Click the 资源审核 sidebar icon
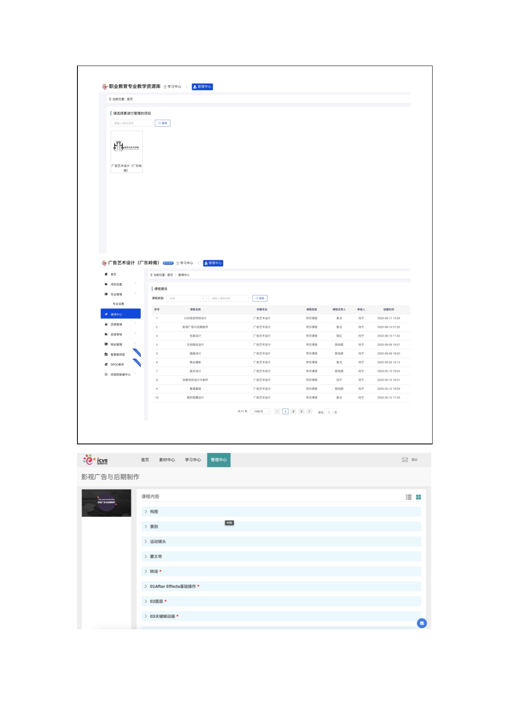The width and height of the screenshot is (508, 719). (106, 334)
